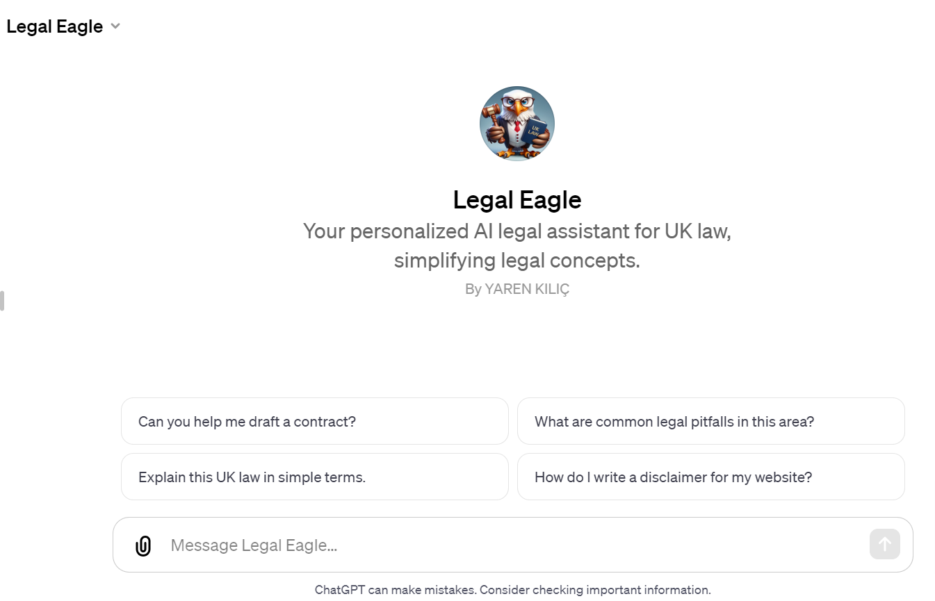
Task: Click the large Legal Eagle heading
Action: click(517, 200)
